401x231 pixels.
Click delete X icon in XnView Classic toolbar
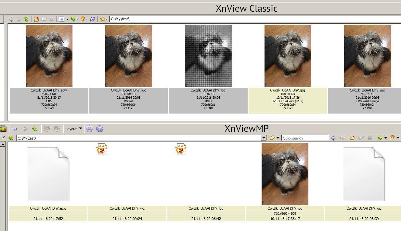51,19
